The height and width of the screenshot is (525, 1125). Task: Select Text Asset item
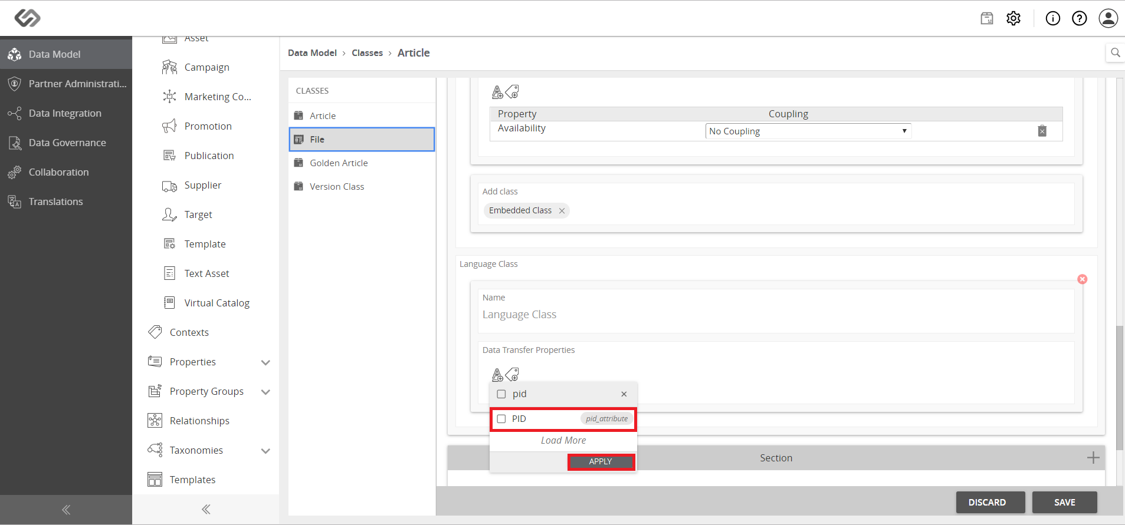click(x=206, y=273)
